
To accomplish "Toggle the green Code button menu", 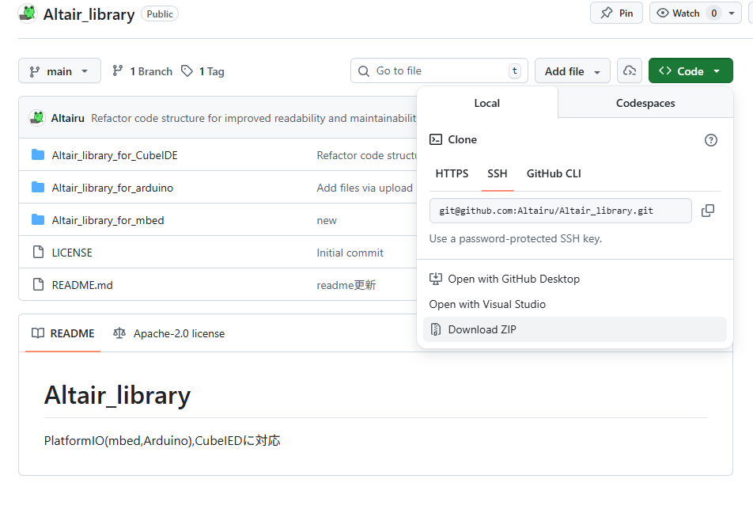I will [690, 71].
